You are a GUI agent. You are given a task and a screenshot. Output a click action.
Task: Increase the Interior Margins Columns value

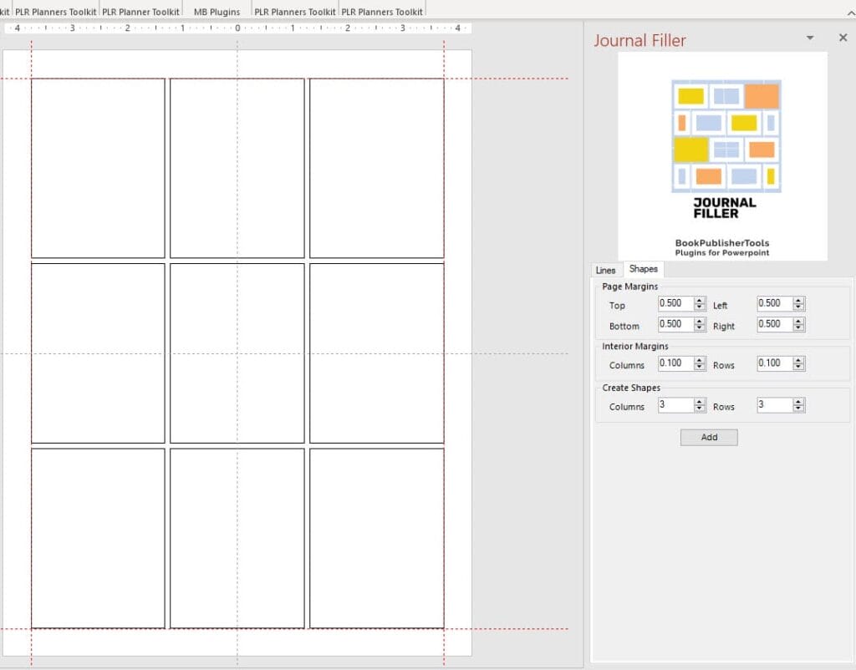[700, 360]
